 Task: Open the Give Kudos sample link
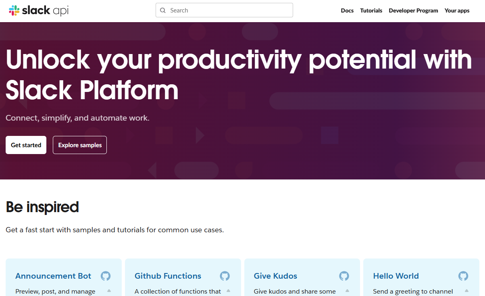click(x=275, y=276)
